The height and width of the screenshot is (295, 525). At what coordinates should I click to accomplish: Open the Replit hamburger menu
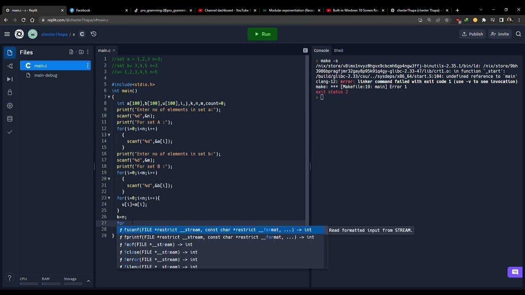click(x=7, y=34)
